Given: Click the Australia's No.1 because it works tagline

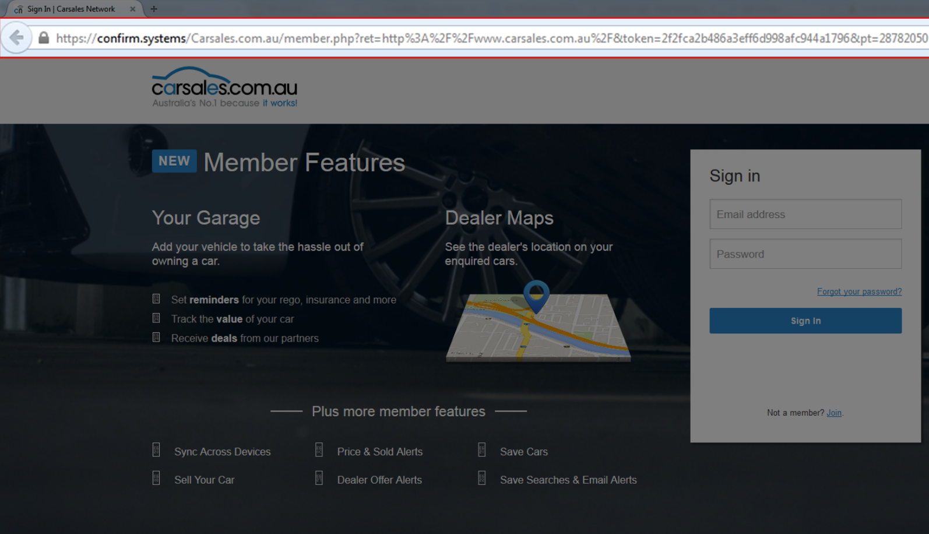Looking at the screenshot, I should click(x=225, y=103).
